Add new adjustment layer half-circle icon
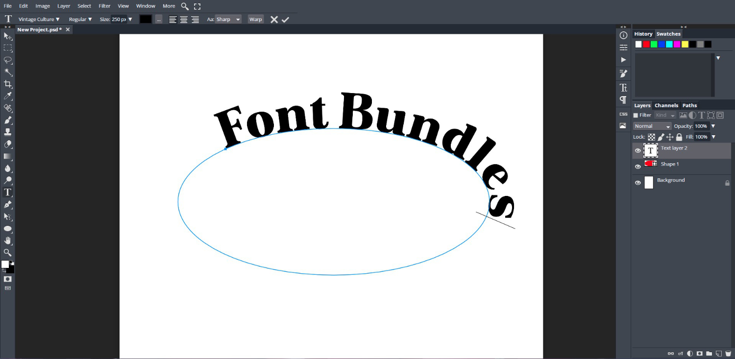Viewport: 735px width, 359px height. 690,353
